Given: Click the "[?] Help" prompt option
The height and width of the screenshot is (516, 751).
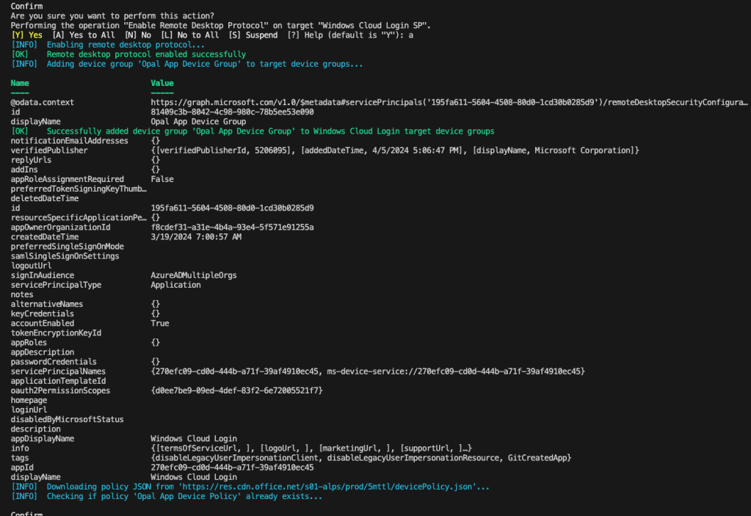Looking at the screenshot, I should pyautogui.click(x=304, y=35).
